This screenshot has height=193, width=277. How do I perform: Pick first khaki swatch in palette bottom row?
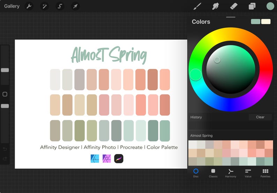pos(193,161)
